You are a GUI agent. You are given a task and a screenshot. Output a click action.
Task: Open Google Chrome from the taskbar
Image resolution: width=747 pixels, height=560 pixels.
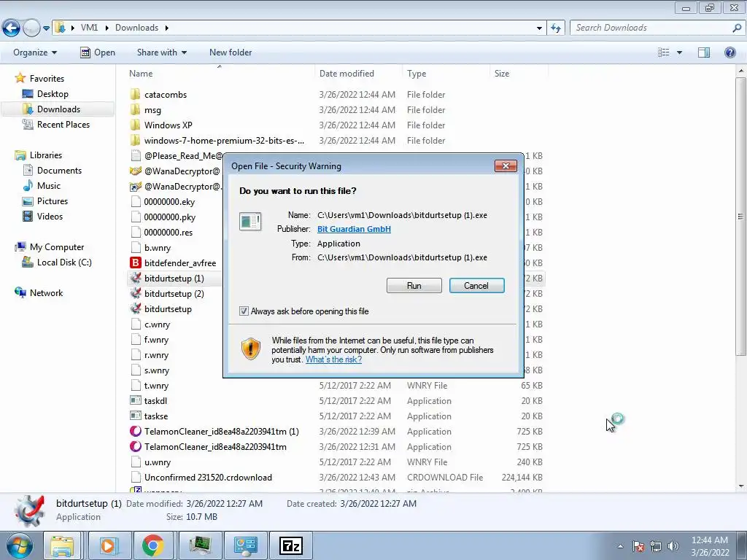152,545
